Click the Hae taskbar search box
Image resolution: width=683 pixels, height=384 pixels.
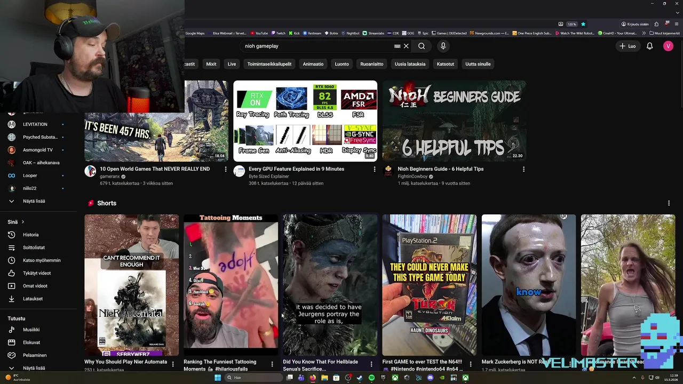[253, 378]
